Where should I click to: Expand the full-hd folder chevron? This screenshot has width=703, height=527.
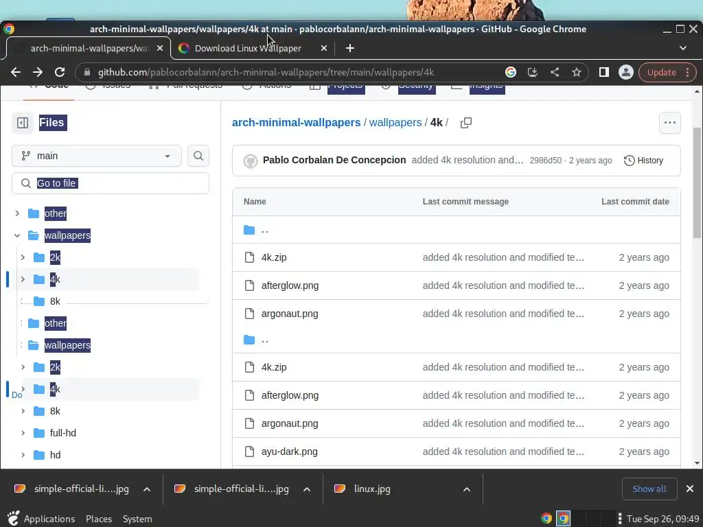(x=23, y=433)
